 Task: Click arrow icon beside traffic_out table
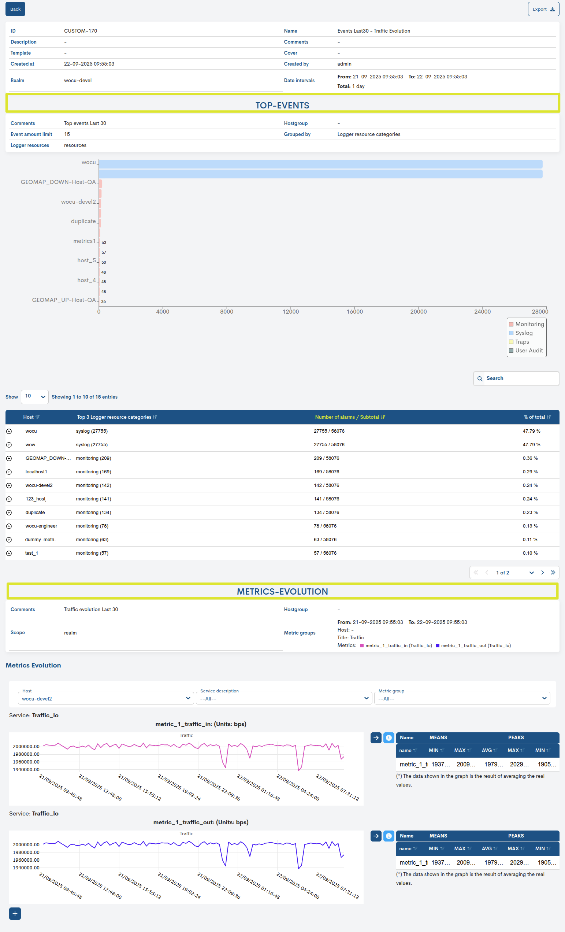point(376,836)
